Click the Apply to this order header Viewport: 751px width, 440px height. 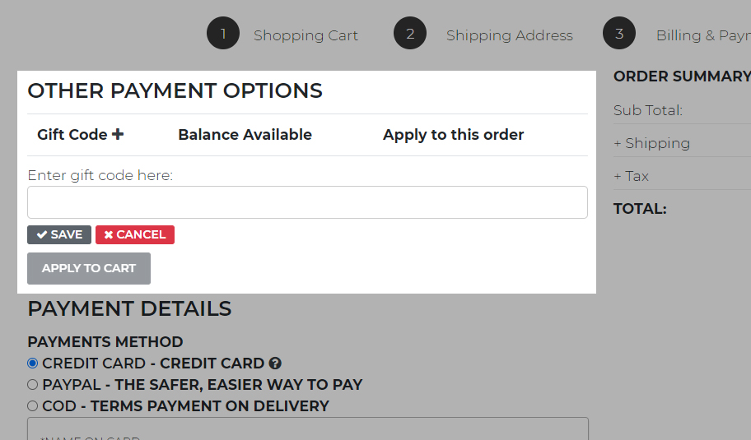[453, 135]
